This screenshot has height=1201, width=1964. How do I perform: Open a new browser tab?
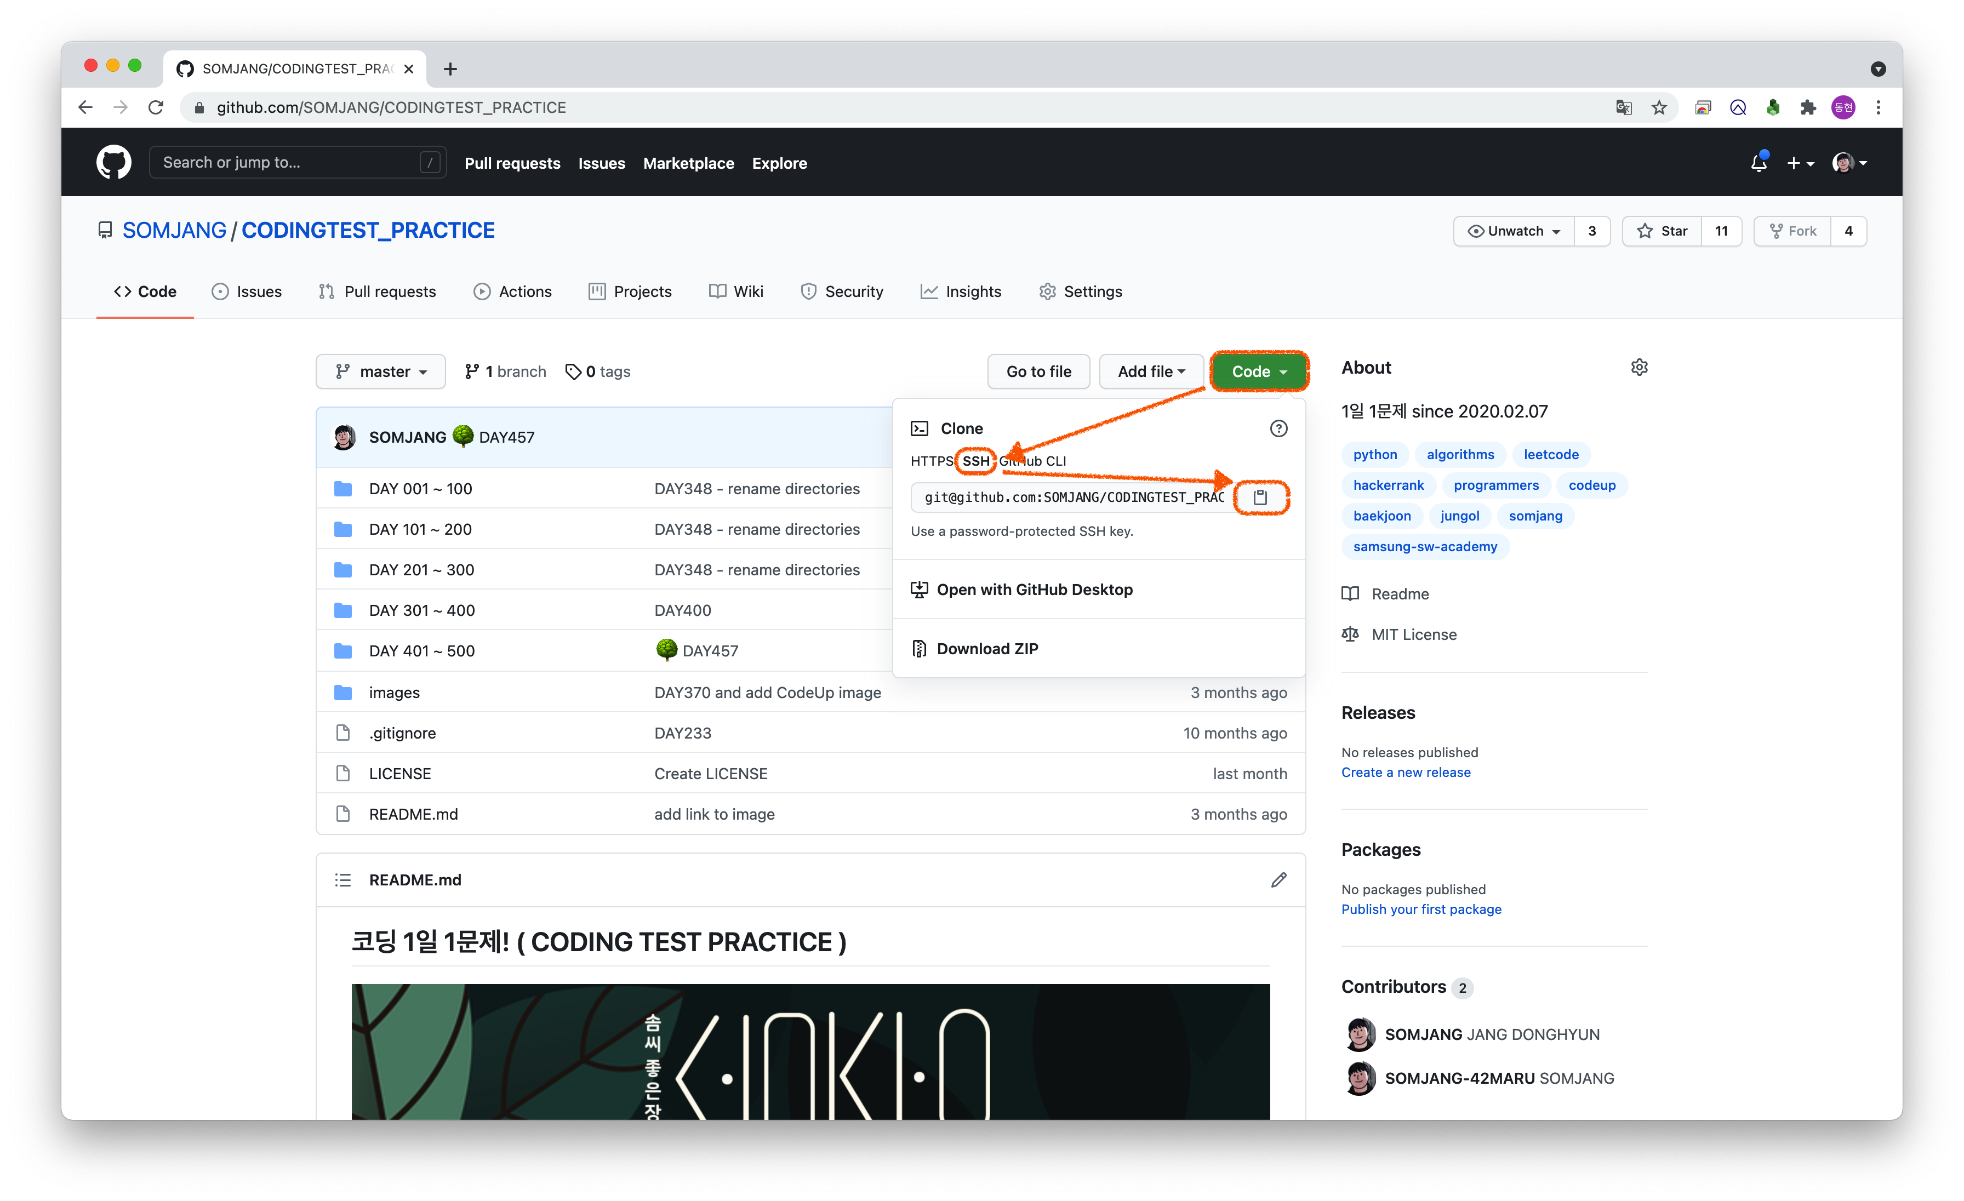click(x=450, y=70)
